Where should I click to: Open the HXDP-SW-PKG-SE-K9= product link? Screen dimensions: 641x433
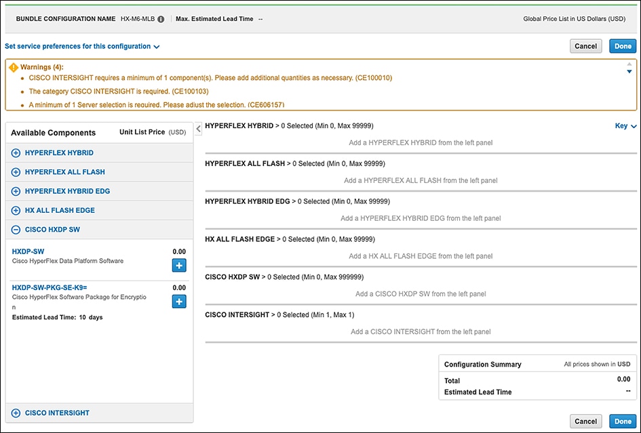pos(50,287)
